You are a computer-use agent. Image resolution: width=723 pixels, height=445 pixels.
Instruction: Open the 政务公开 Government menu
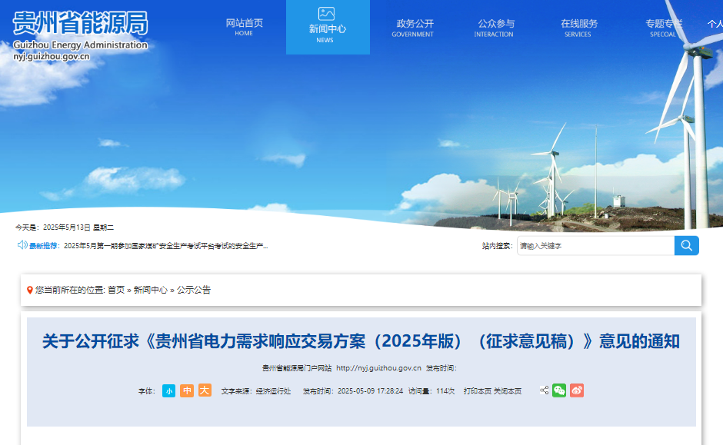click(413, 28)
